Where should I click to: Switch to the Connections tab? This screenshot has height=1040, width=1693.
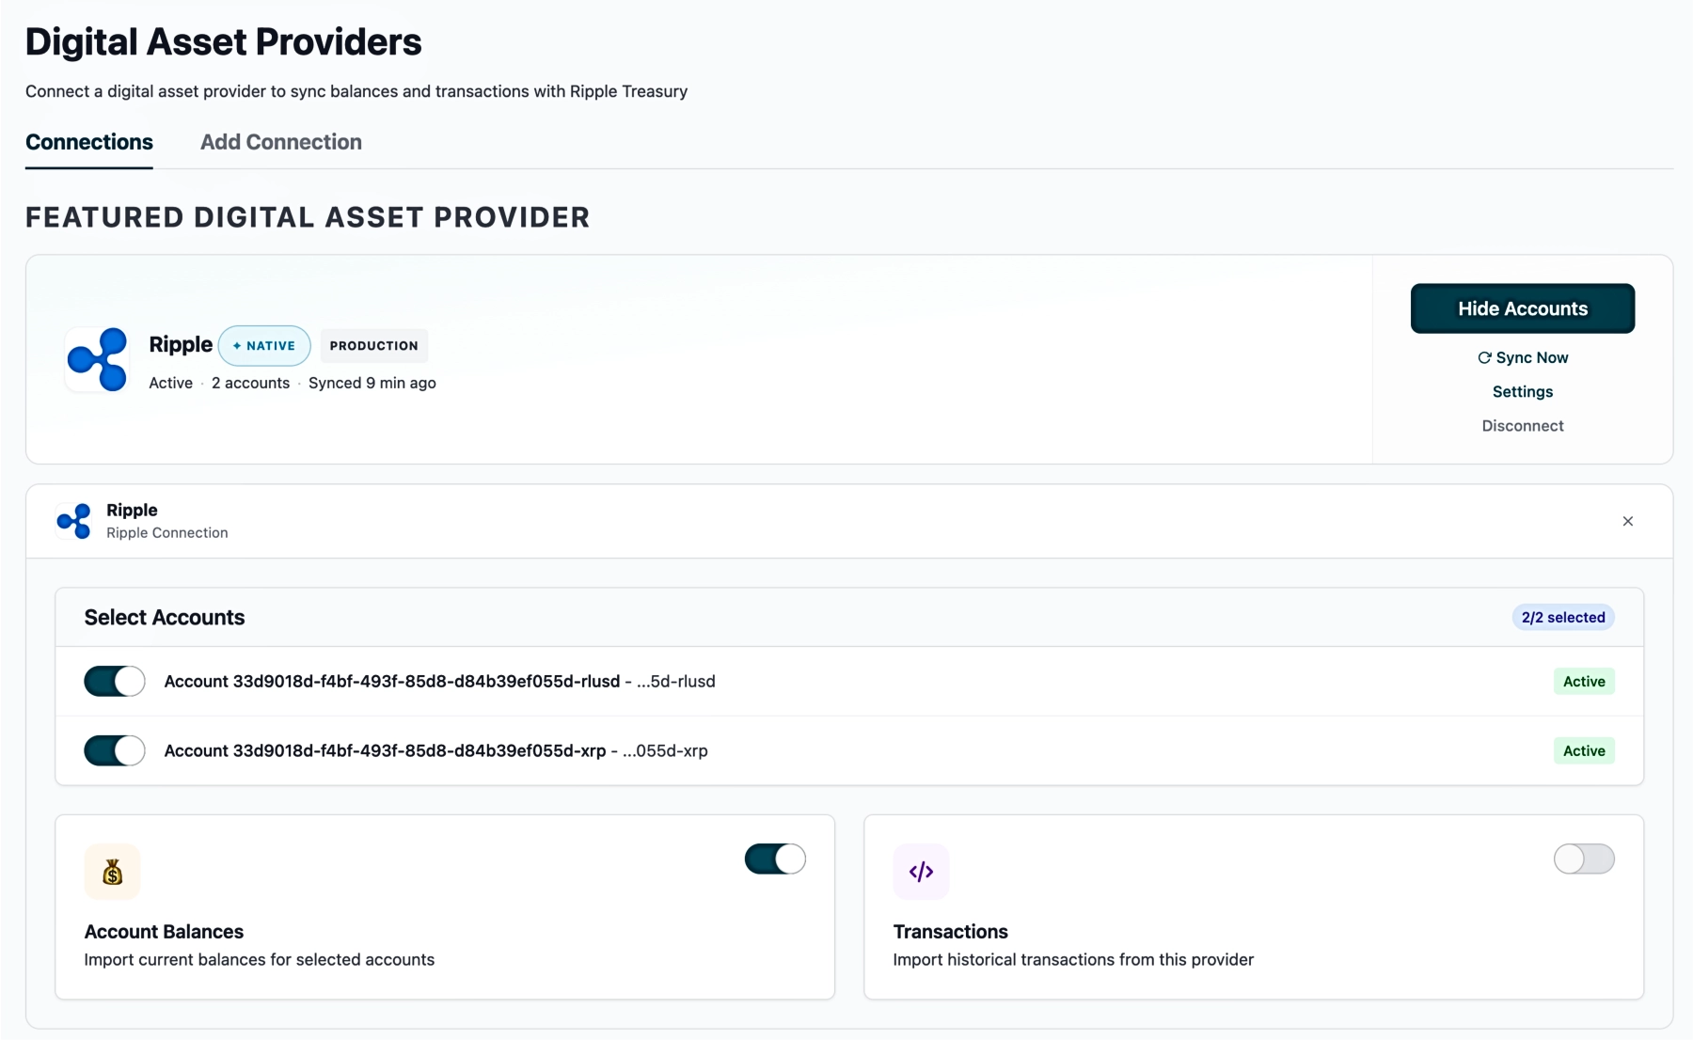pos(89,142)
